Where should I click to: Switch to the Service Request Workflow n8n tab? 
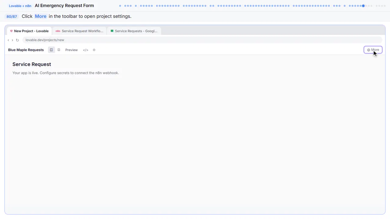click(x=79, y=31)
